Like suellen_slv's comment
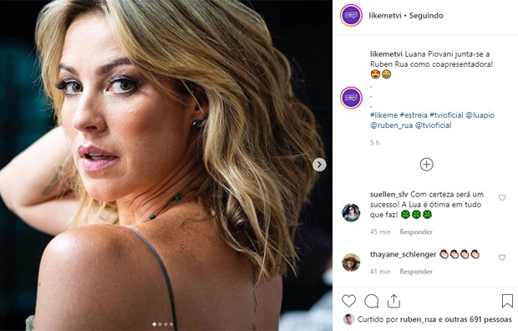The height and width of the screenshot is (331, 518). tap(502, 198)
